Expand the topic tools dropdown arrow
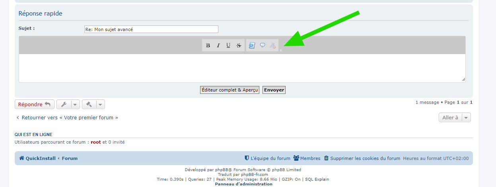 pyautogui.click(x=75, y=104)
